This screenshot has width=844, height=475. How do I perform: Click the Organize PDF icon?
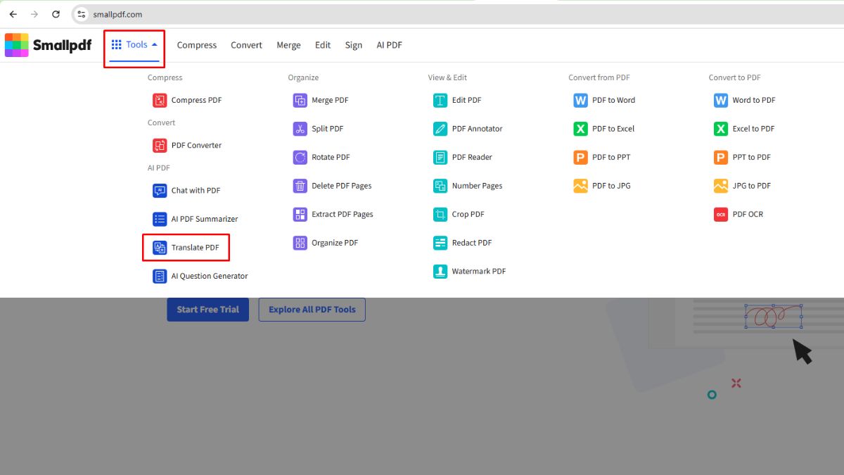300,243
